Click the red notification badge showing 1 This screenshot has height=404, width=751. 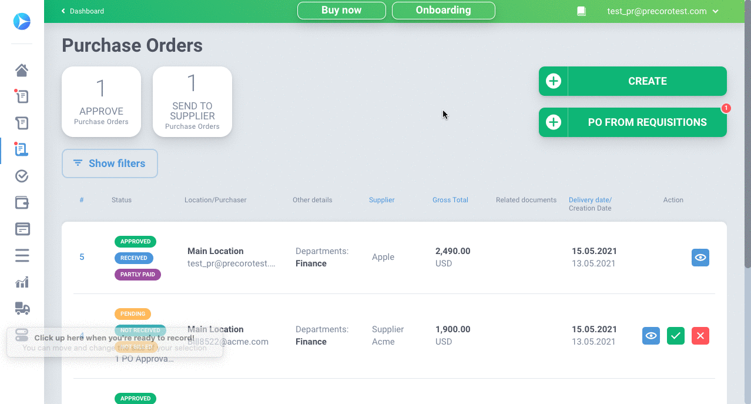726,108
